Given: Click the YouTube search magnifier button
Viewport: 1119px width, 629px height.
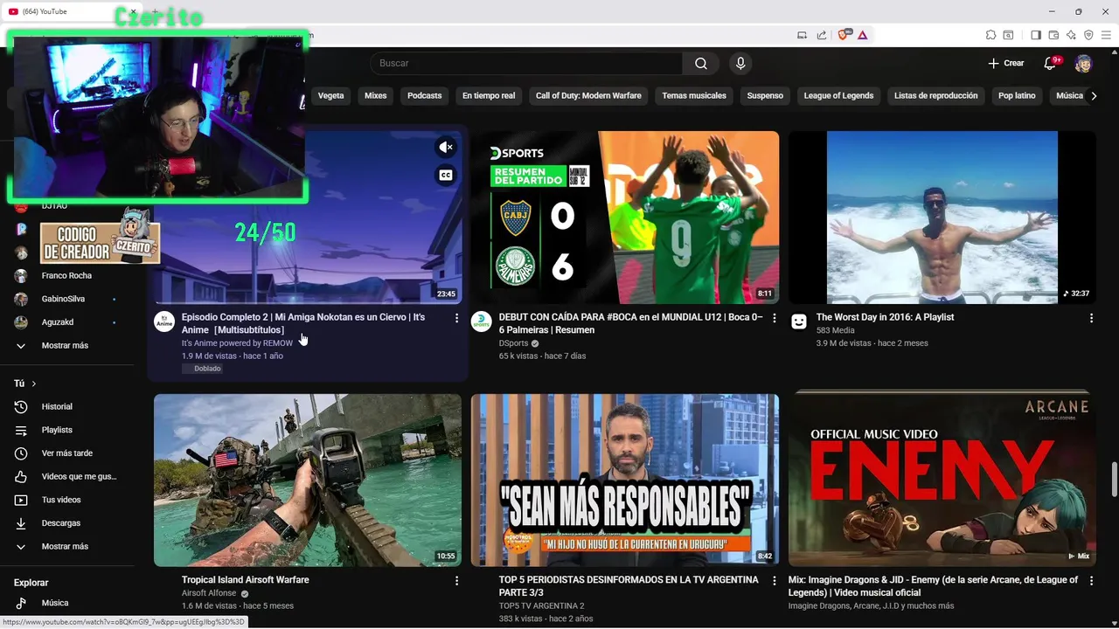Looking at the screenshot, I should point(701,63).
